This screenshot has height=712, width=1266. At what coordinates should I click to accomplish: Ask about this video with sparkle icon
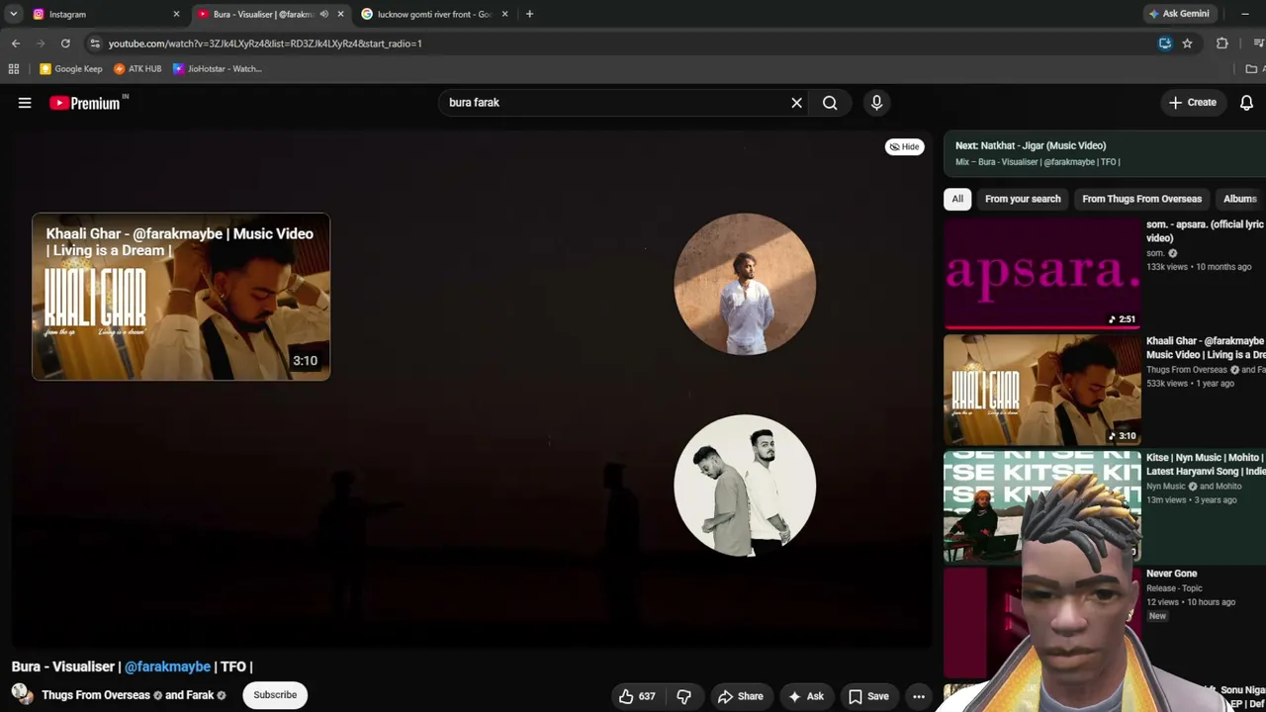click(x=806, y=696)
